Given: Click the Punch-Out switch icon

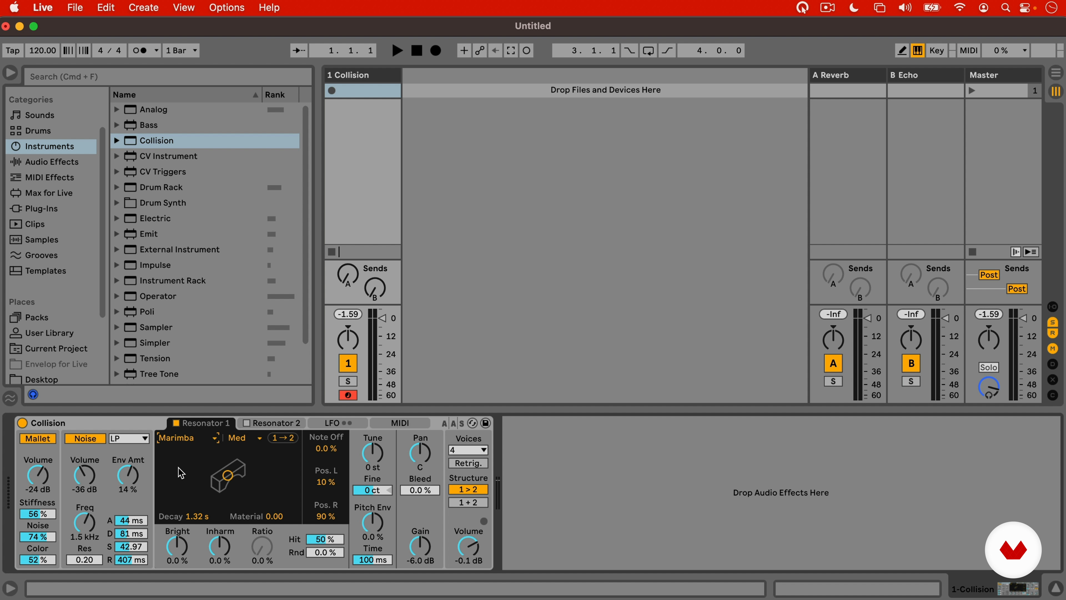Looking at the screenshot, I should pos(667,51).
